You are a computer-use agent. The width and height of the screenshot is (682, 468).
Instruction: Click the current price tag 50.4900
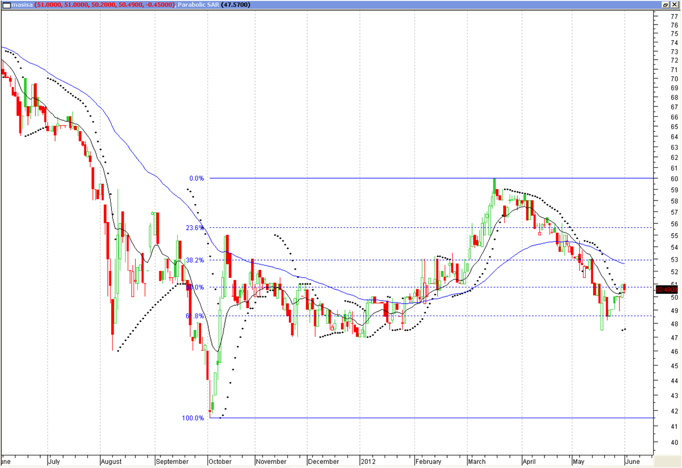(667, 289)
